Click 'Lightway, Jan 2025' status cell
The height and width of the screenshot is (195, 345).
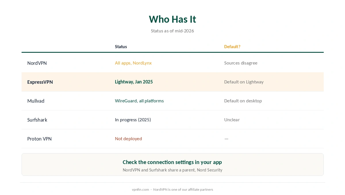point(134,82)
